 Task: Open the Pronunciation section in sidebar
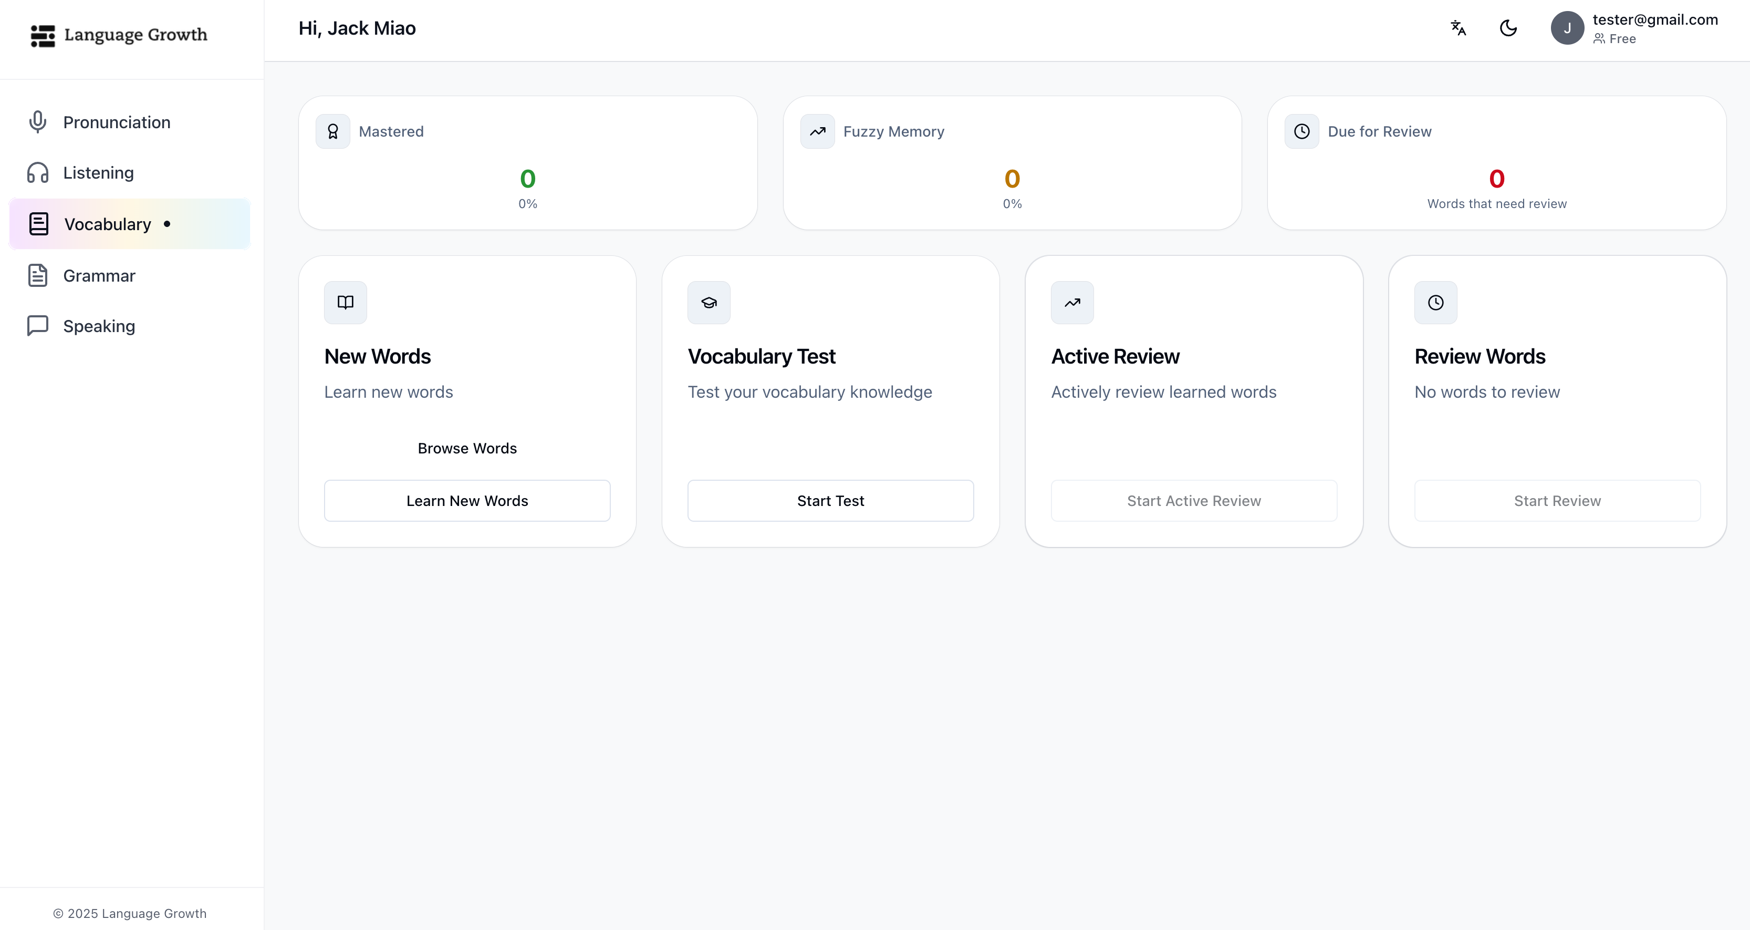pyautogui.click(x=116, y=122)
